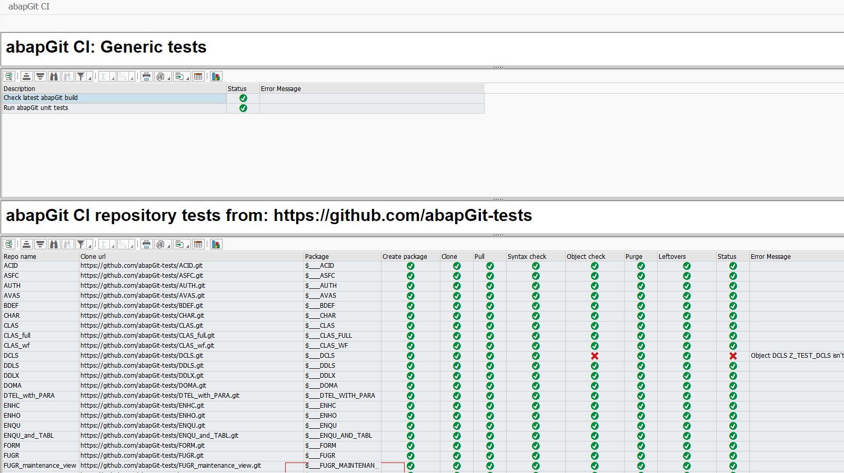Select the Purge column header
Viewport: 844px width, 473px height.
640,257
